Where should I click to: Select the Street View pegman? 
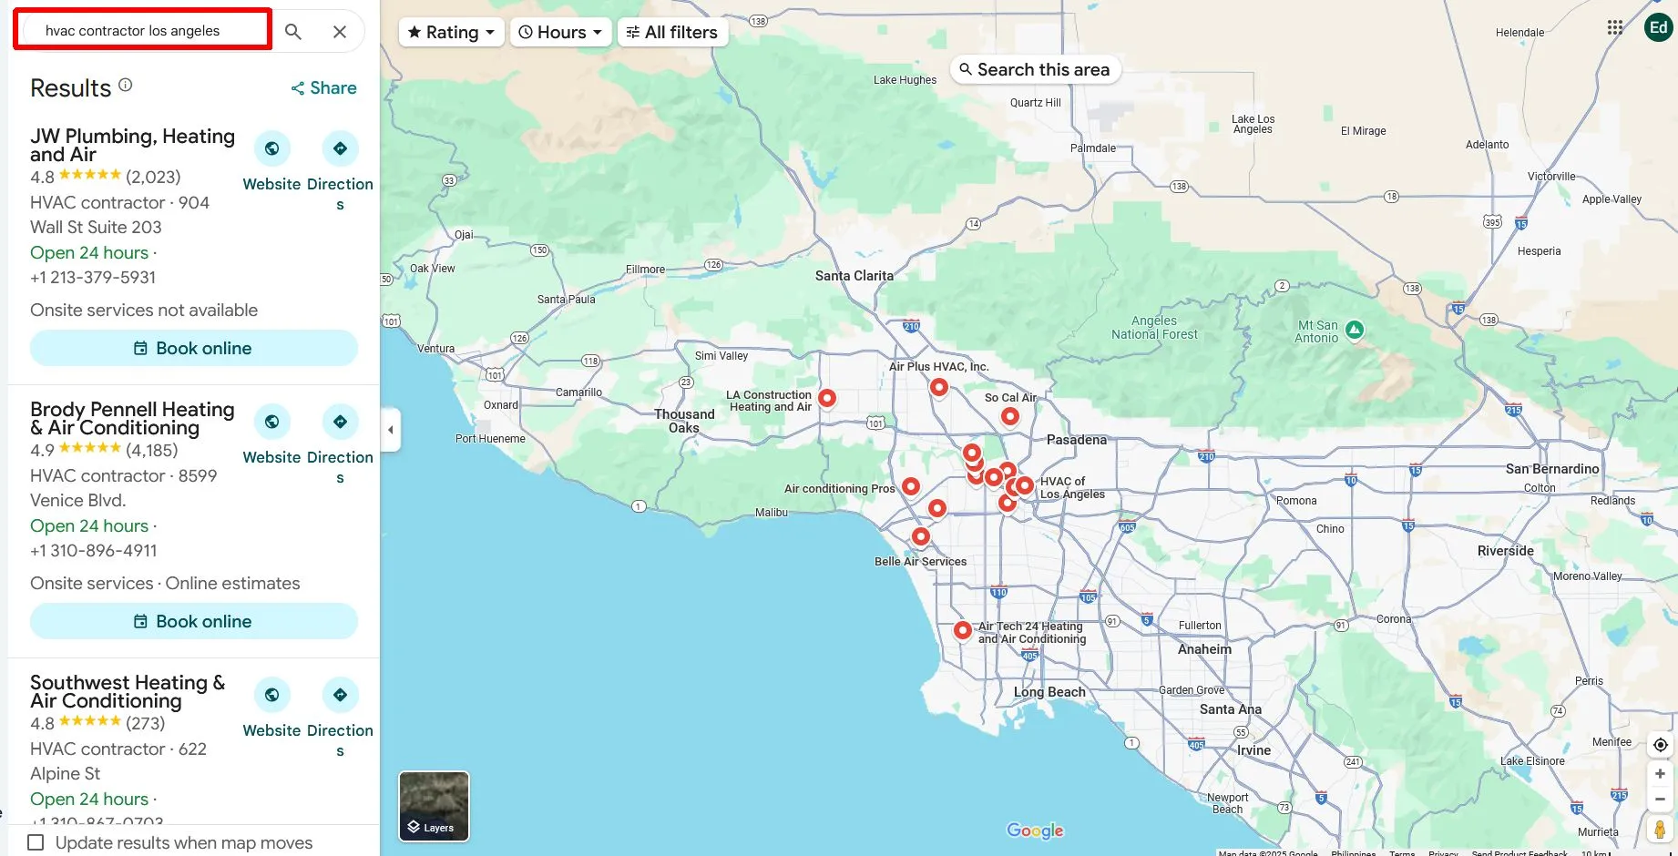coord(1660,830)
